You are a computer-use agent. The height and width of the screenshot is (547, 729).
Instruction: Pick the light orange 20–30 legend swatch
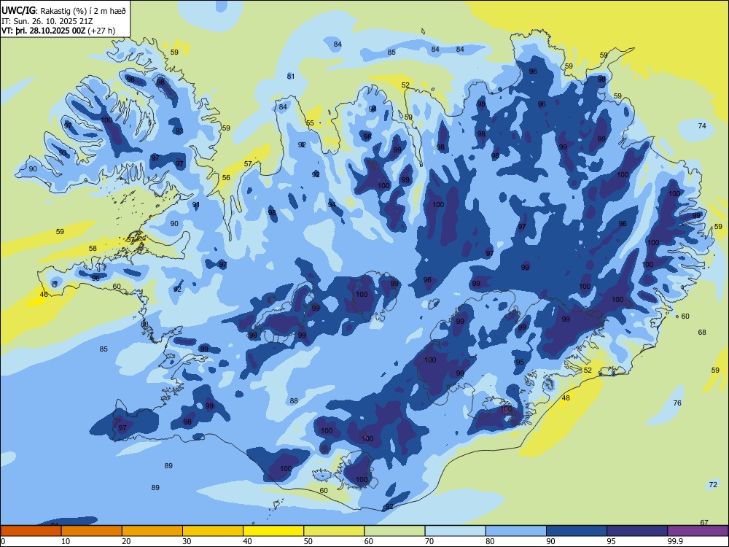click(152, 531)
